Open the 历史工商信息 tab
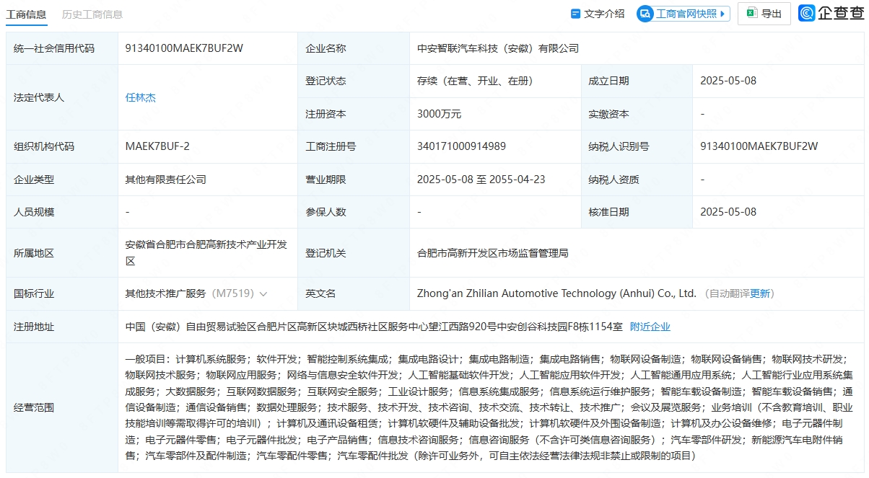 coord(92,14)
